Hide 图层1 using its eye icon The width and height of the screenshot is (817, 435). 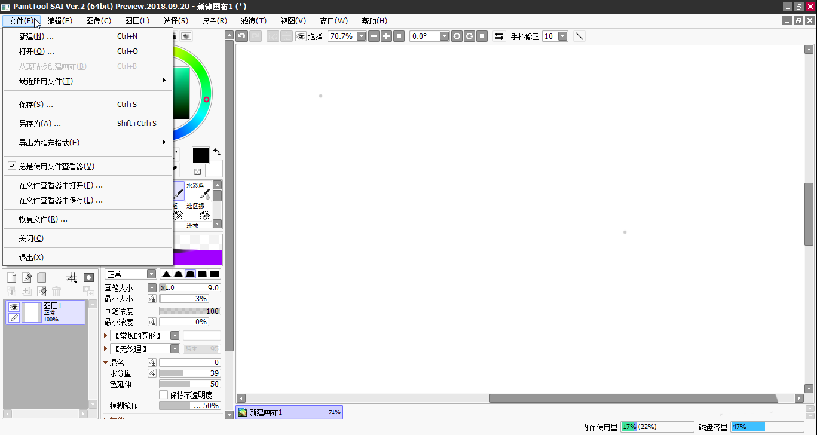tap(14, 307)
